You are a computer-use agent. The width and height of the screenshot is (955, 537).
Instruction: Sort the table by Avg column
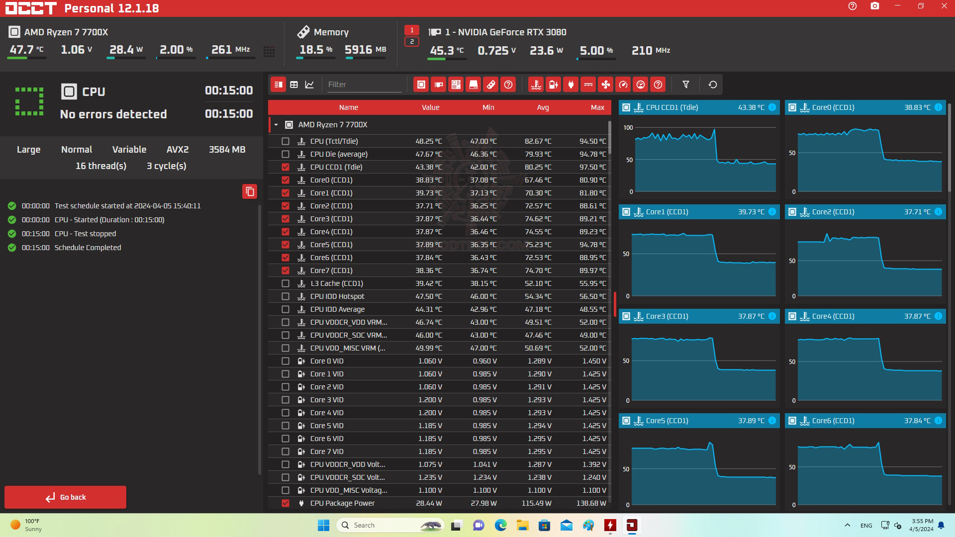(543, 107)
